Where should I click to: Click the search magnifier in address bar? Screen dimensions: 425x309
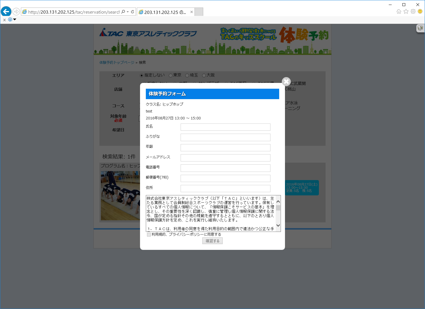point(123,12)
